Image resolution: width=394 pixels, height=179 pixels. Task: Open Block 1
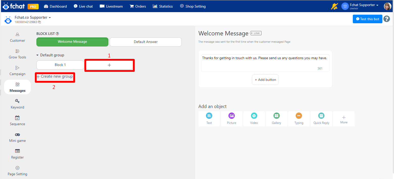(x=60, y=65)
